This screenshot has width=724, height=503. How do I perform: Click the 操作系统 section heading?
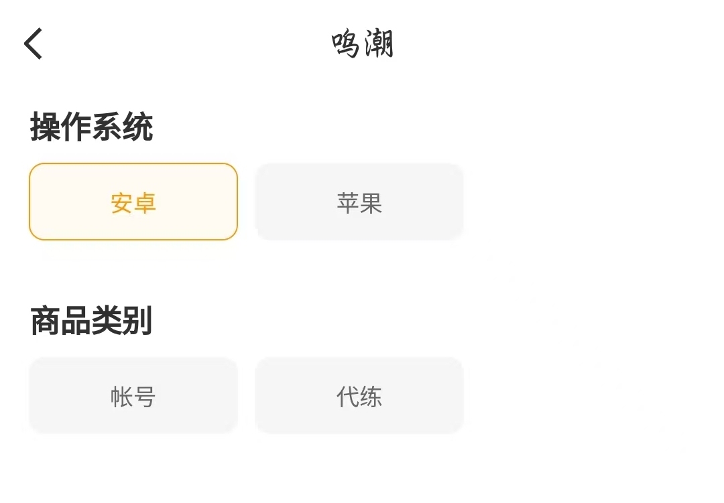click(x=92, y=127)
